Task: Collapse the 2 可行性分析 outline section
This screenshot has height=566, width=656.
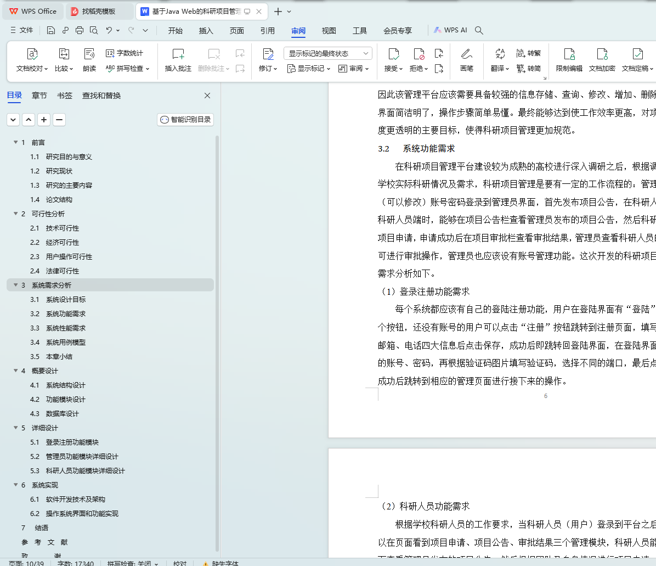Action: 15,214
